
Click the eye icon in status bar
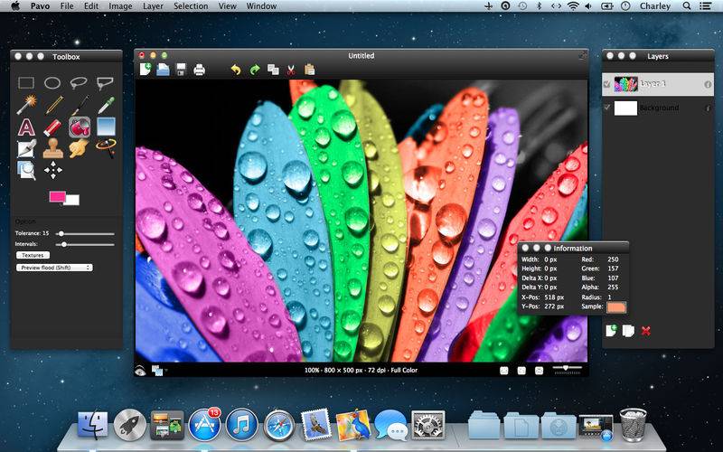[140, 370]
